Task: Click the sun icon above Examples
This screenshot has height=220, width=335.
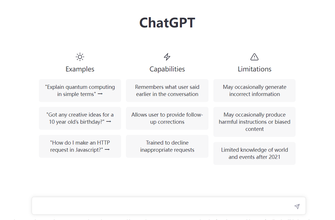Action: tap(80, 57)
